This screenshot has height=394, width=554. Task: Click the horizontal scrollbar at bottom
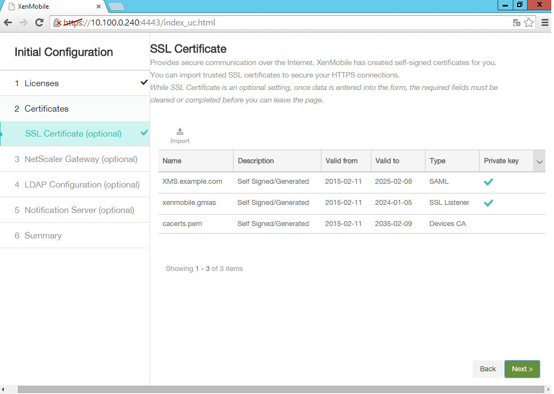tap(281, 390)
